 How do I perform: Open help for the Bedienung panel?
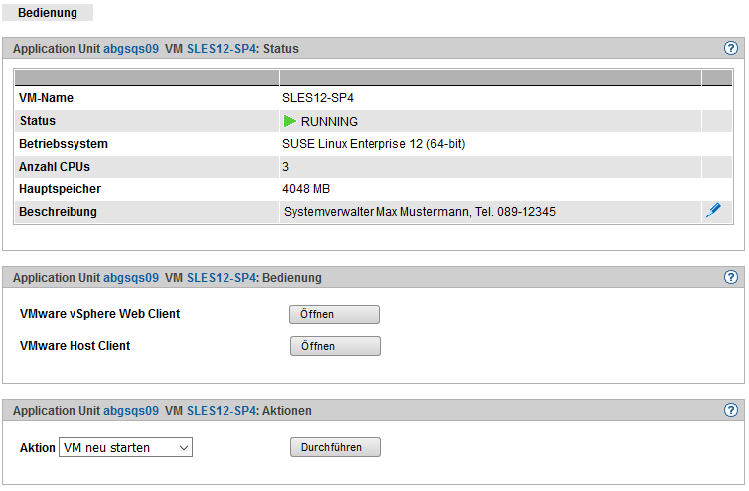click(x=731, y=277)
